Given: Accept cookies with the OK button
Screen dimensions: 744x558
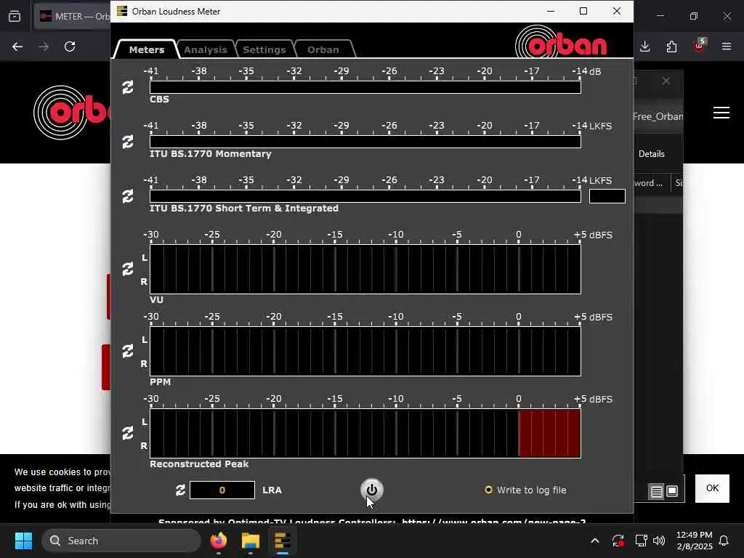Looking at the screenshot, I should pos(712,488).
